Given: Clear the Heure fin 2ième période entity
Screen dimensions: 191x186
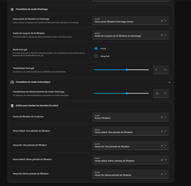Looking at the screenshot, I should [162, 174].
